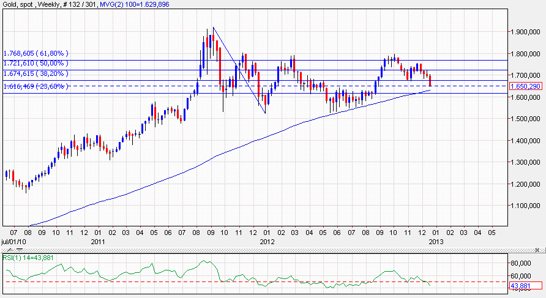The height and width of the screenshot is (298, 546).
Task: Click the jul/01/10 start date label
Action: point(15,242)
